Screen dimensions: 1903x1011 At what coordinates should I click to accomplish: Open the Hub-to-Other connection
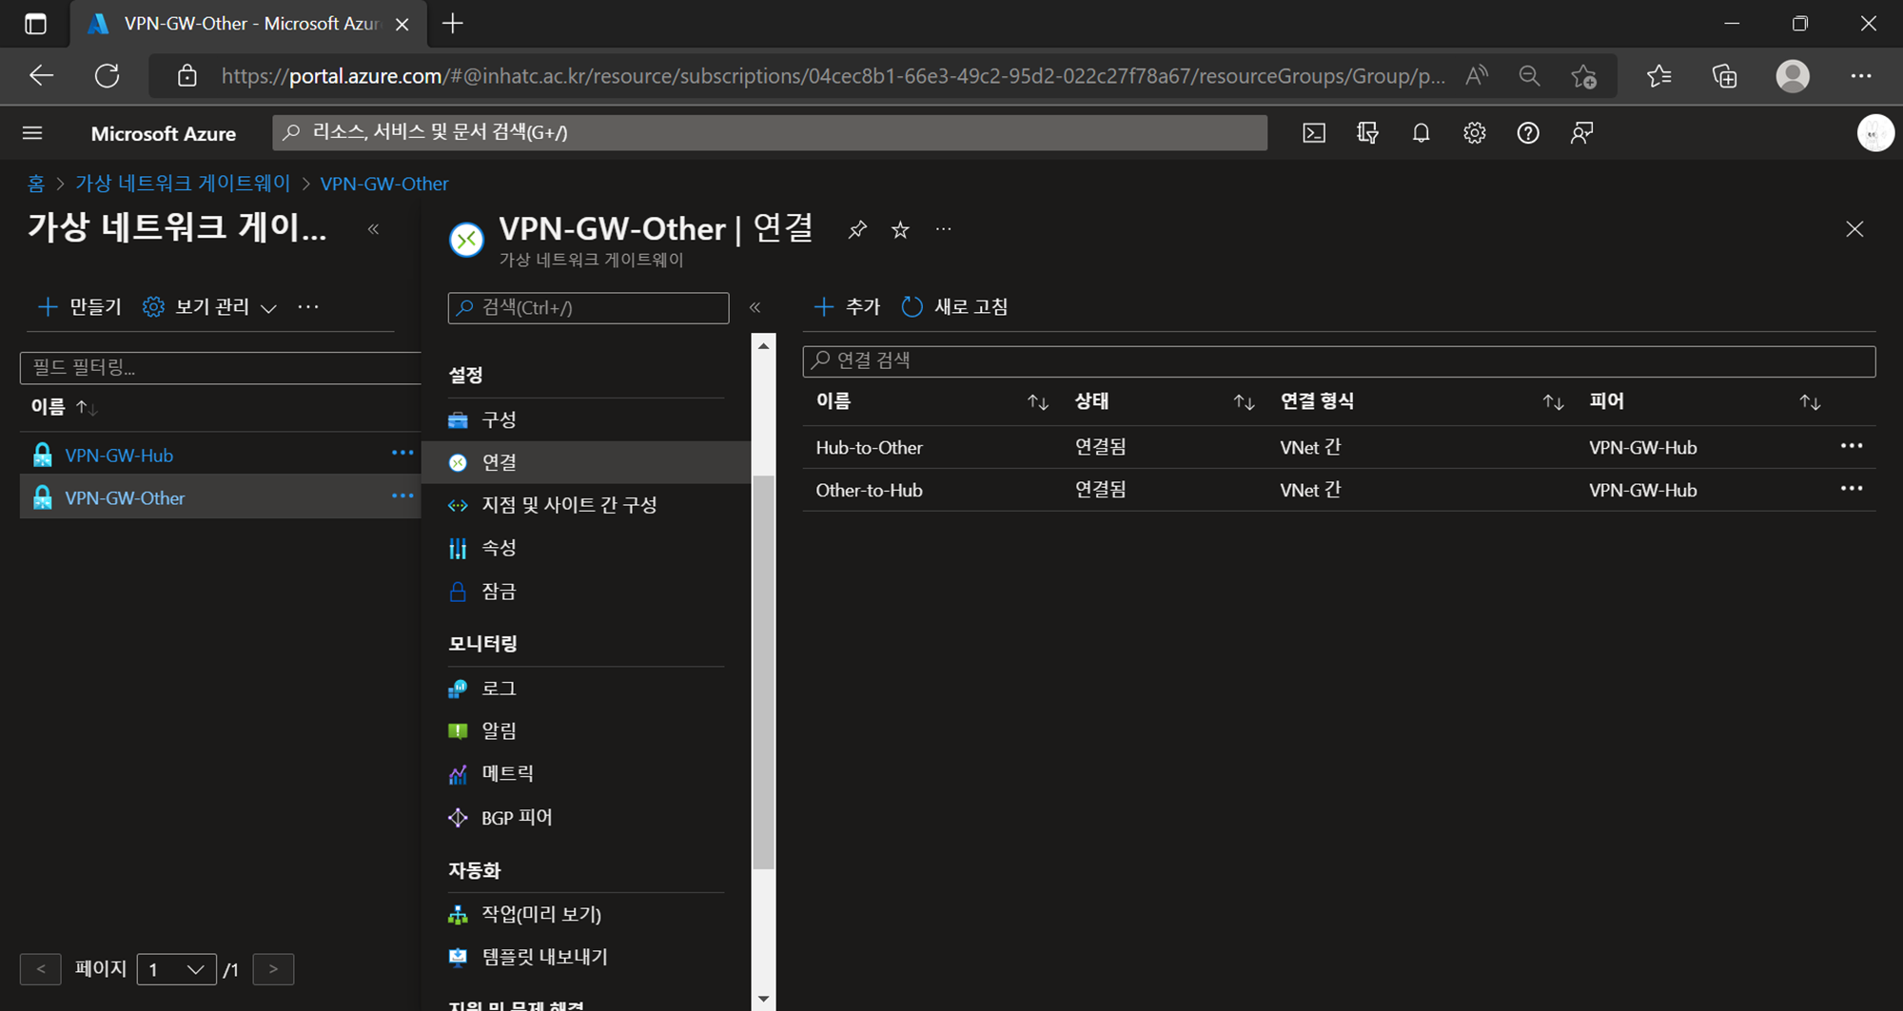coord(869,447)
